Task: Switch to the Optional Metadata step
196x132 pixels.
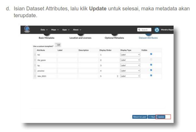Action: pos(114,38)
